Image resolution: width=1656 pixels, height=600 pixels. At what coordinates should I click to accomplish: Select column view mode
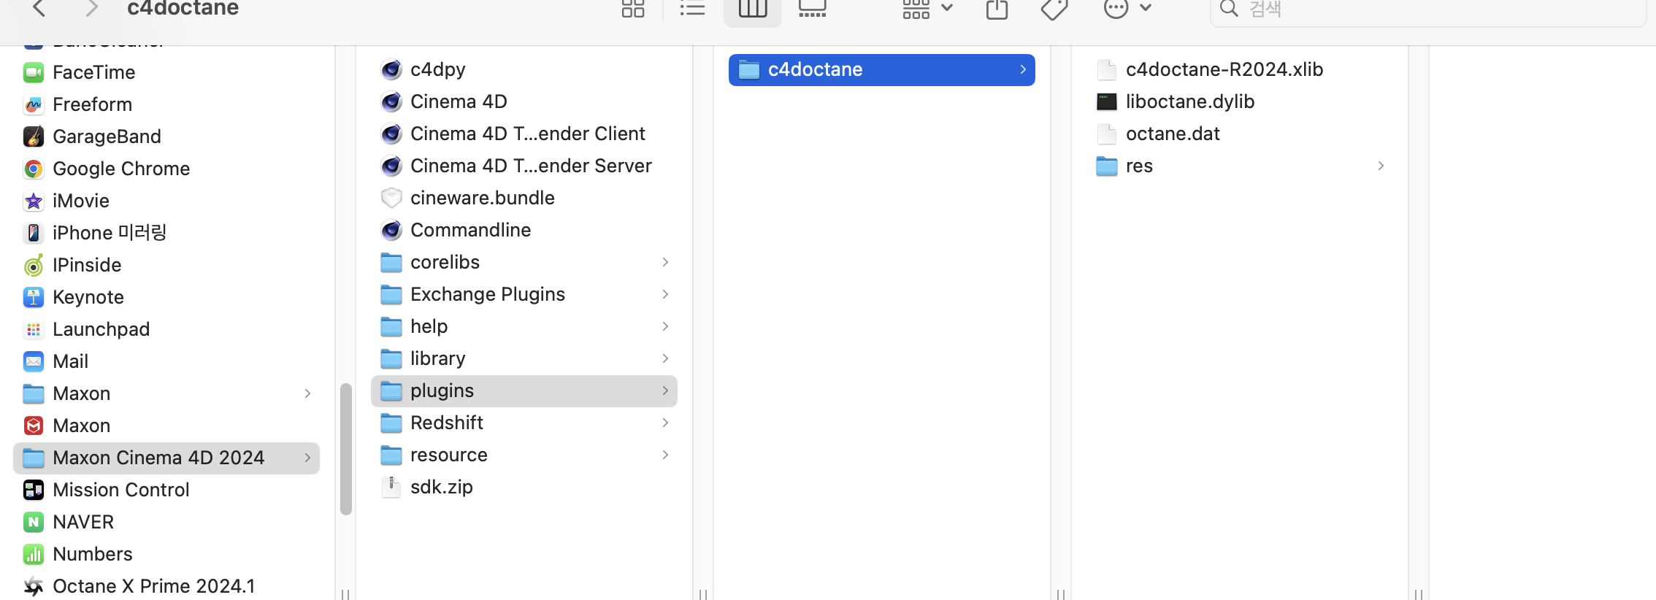pos(752,9)
